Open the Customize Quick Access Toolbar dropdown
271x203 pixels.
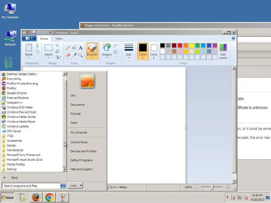click(50, 33)
